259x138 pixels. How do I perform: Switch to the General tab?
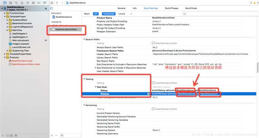[121, 8]
